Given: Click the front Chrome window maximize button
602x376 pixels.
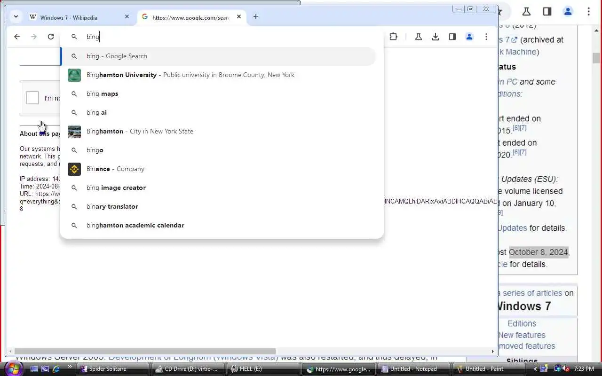Looking at the screenshot, I should point(470,9).
